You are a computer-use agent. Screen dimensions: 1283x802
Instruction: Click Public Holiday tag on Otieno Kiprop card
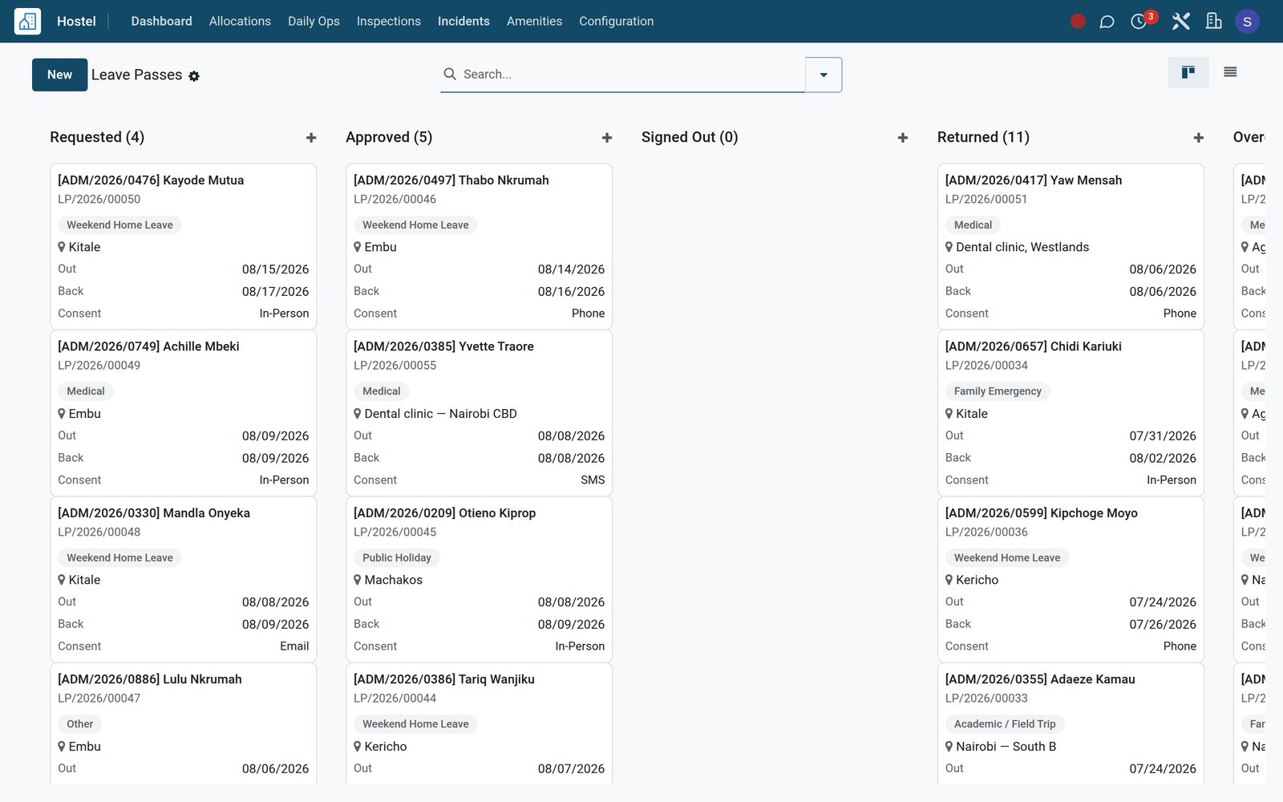(396, 558)
